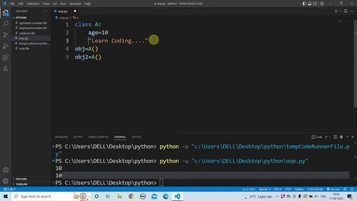Switch to the PROBLEMS panel tab
This screenshot has height=201, width=357.
click(x=61, y=137)
